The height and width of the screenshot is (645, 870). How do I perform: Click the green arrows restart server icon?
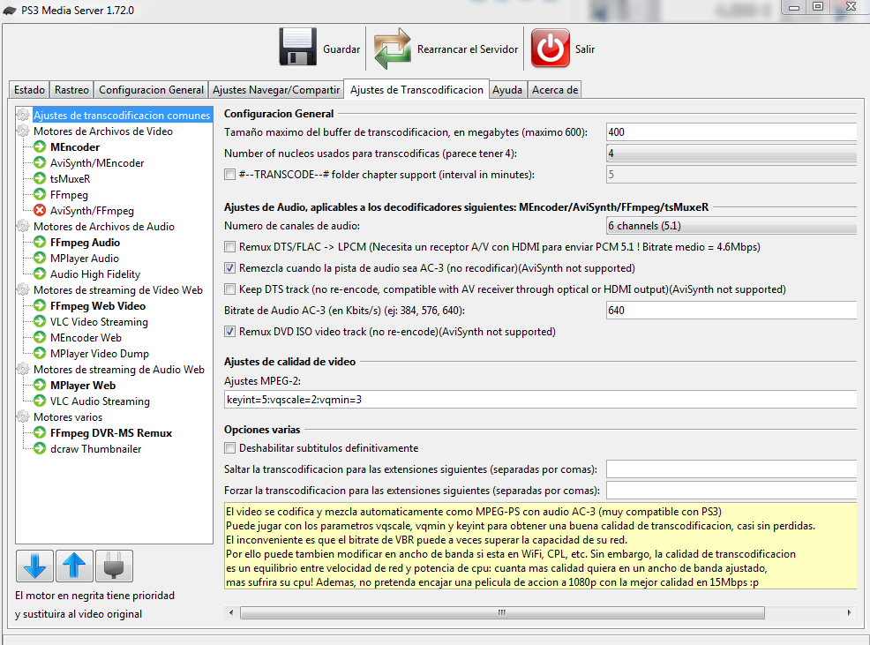pos(393,48)
